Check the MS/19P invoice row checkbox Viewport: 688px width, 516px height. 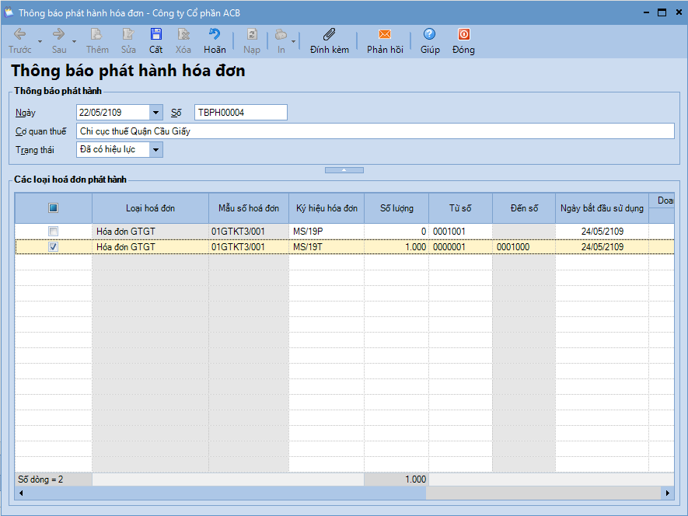tap(53, 232)
